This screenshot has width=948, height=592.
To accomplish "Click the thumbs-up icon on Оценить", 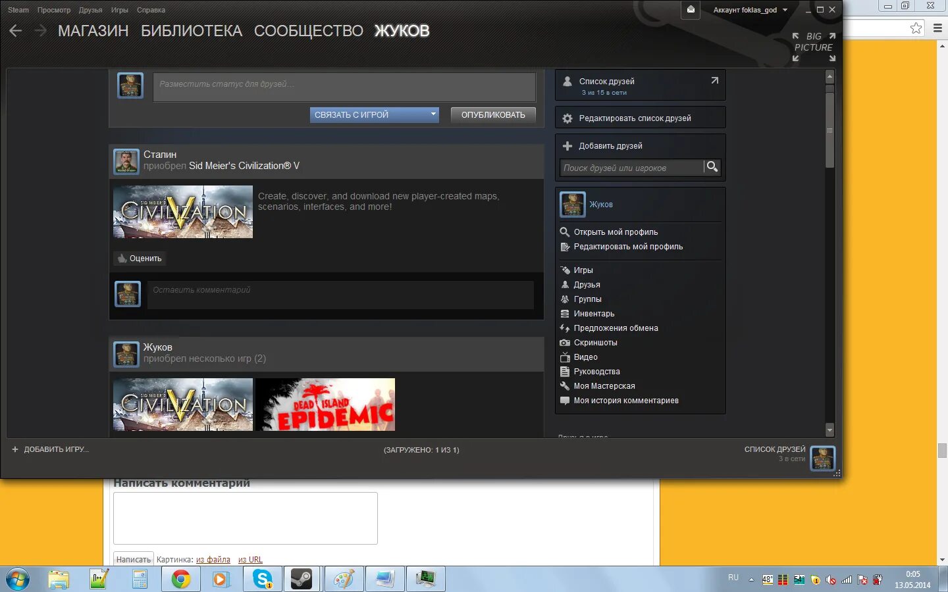I will 122,259.
